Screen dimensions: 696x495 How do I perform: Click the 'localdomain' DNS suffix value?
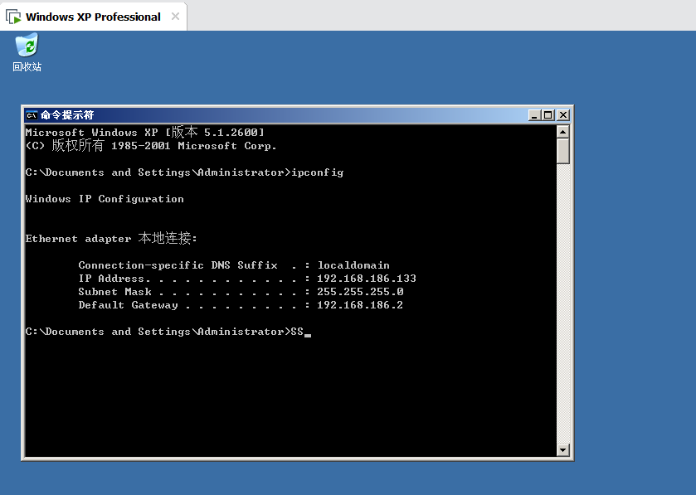point(353,265)
